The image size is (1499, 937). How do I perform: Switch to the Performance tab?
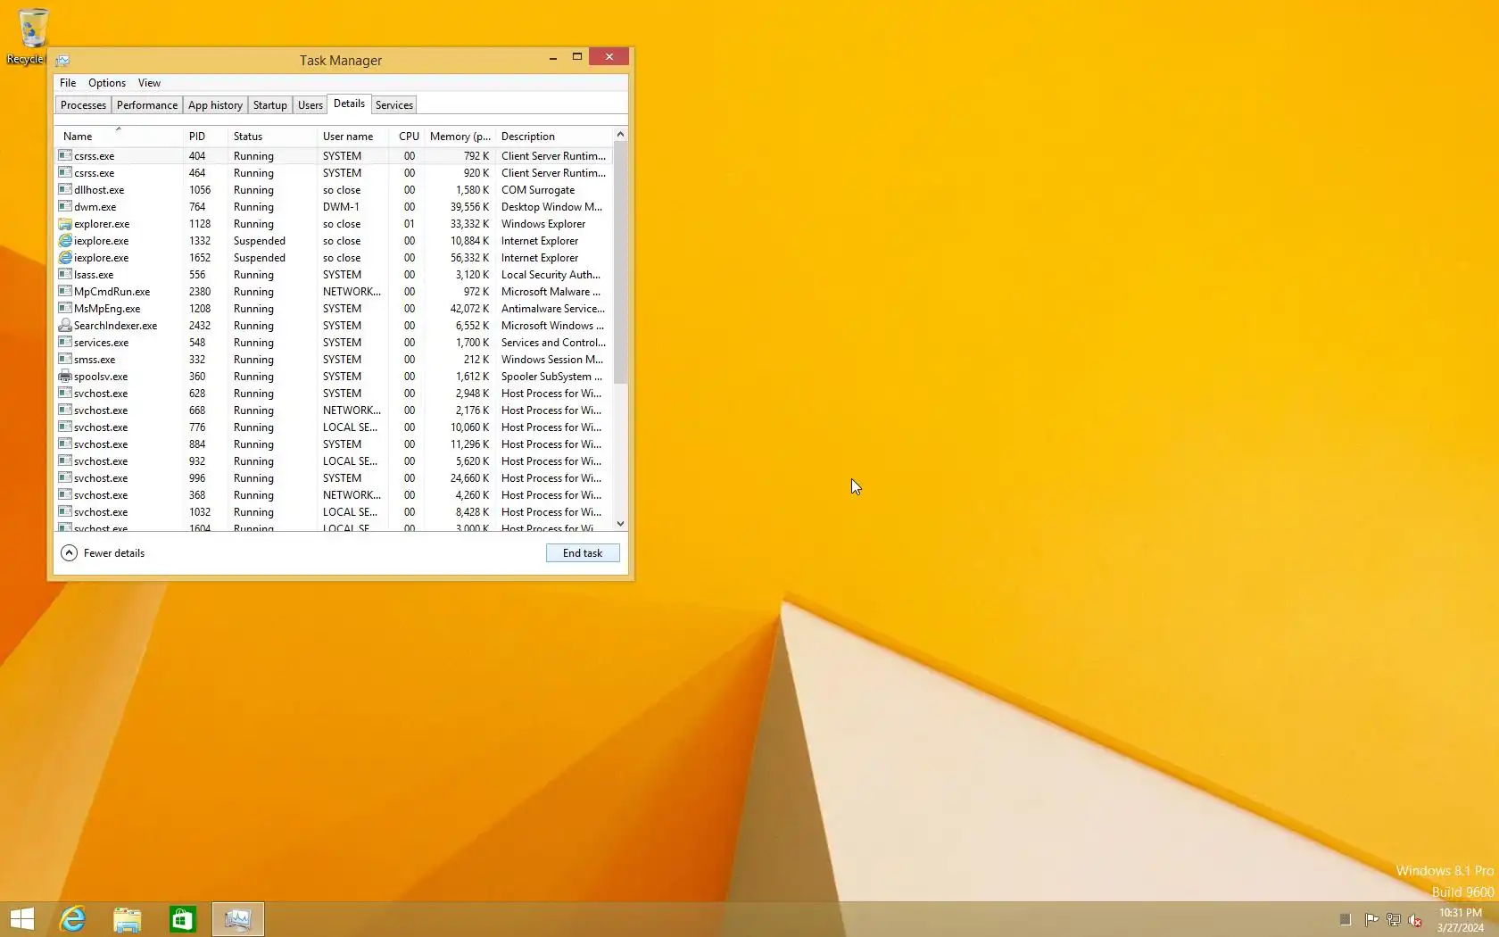147,105
